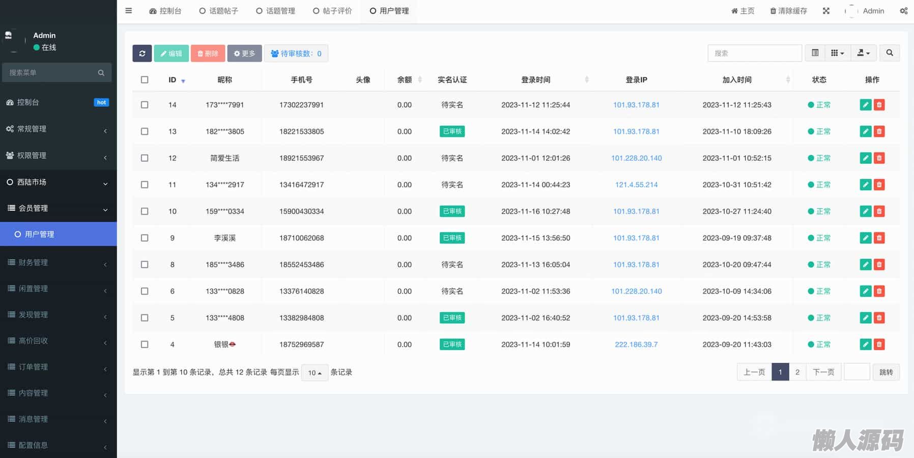The height and width of the screenshot is (458, 914).
Task: Open the columns display dropdown
Action: (837, 53)
